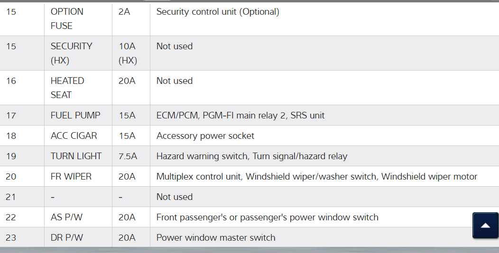This screenshot has height=253, width=499.
Task: Click the DR P/W fuse name
Action: click(x=67, y=237)
